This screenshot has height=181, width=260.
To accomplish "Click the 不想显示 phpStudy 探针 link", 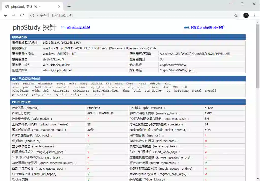I will (207, 27).
